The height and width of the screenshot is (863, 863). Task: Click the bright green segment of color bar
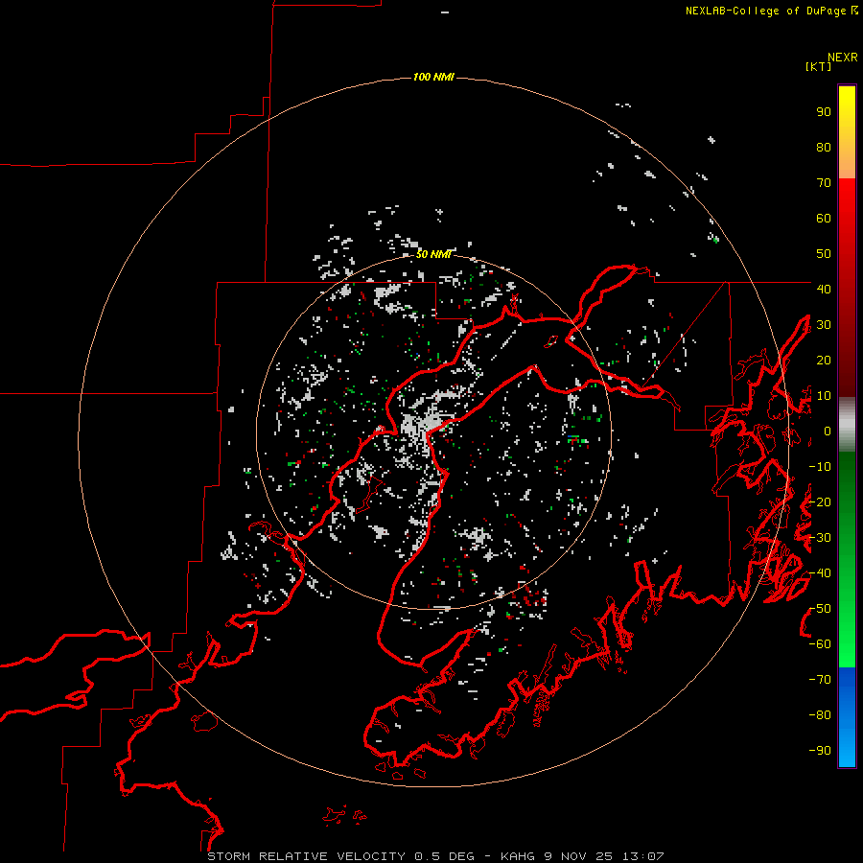[x=847, y=560]
